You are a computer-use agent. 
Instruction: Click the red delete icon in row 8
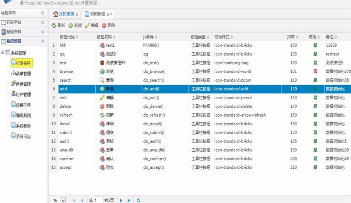pyautogui.click(x=102, y=106)
